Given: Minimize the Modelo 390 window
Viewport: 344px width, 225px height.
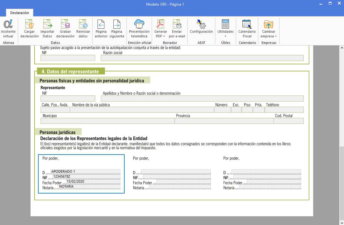Looking at the screenshot, I should 321,4.
